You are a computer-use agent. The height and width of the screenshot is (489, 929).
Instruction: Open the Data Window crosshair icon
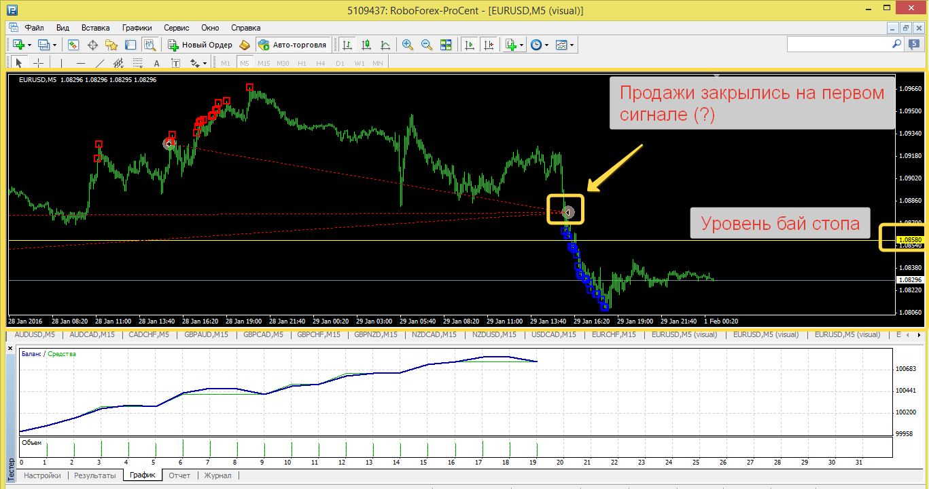92,45
